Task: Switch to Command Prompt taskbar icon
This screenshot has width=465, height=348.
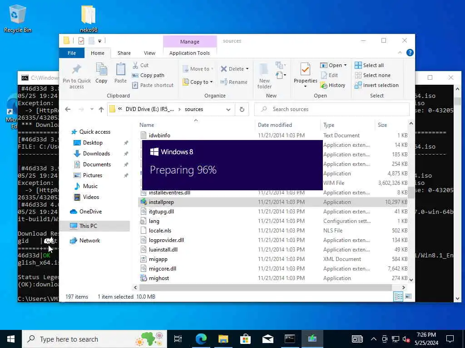Action: pos(290,339)
